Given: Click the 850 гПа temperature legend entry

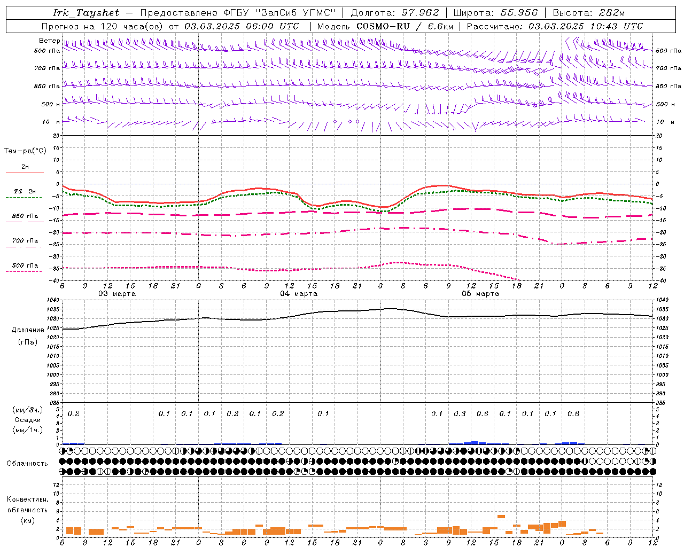Looking at the screenshot, I should 25,216.
